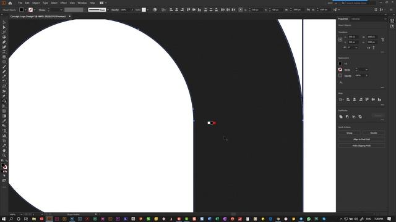Open the Align To dropdown in control bar
396x222 pixels.
163,10
